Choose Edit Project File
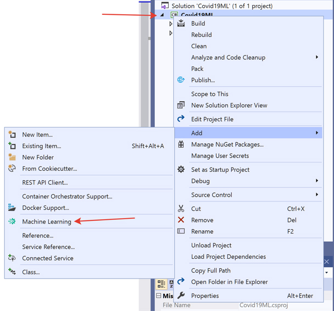This screenshot has height=311, width=334. [x=212, y=119]
